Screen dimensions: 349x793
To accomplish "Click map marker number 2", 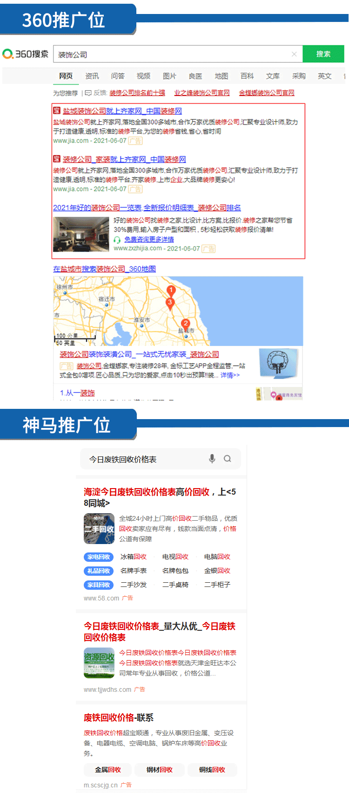I will [x=186, y=324].
